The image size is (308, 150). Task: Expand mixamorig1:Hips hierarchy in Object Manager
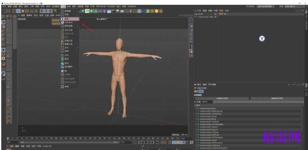point(195,17)
